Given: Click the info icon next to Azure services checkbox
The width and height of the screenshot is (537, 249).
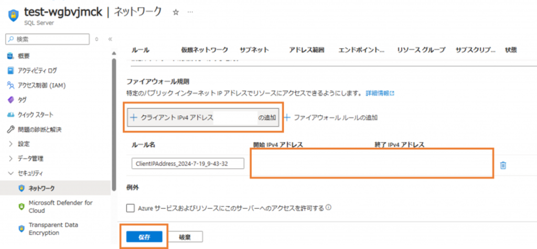Looking at the screenshot, I should tap(328, 208).
